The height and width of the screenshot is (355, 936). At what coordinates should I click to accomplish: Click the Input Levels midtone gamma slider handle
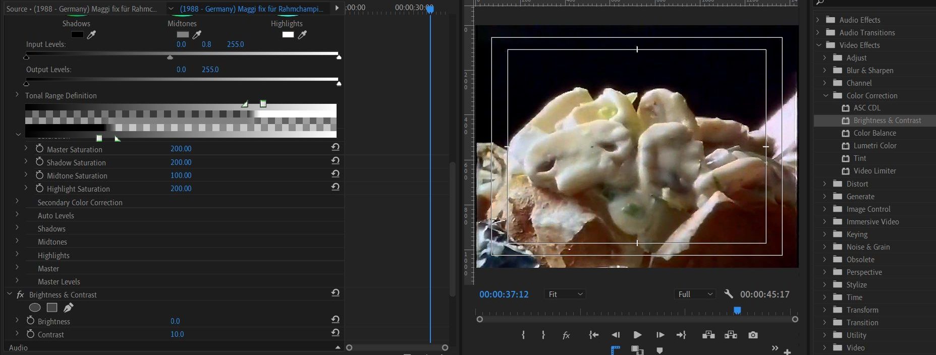click(170, 57)
